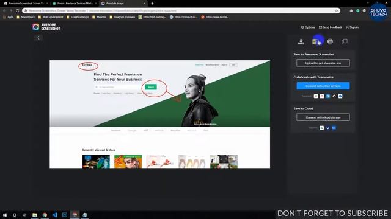The width and height of the screenshot is (391, 219).
Task: Click the GitHub support icon
Action: click(334, 96)
